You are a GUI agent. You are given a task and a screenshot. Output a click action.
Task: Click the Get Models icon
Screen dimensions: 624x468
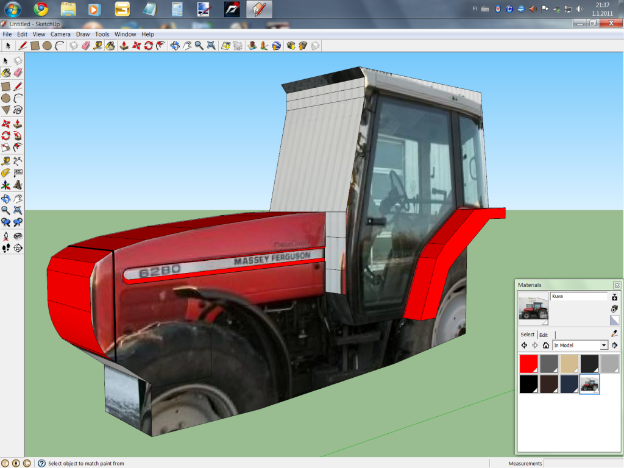tap(291, 46)
